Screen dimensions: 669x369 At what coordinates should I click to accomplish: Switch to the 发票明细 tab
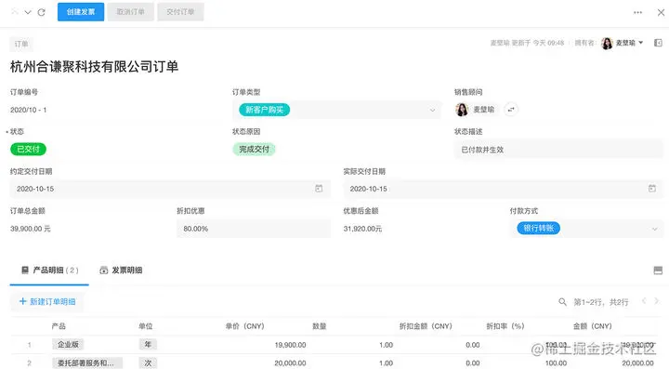point(121,270)
